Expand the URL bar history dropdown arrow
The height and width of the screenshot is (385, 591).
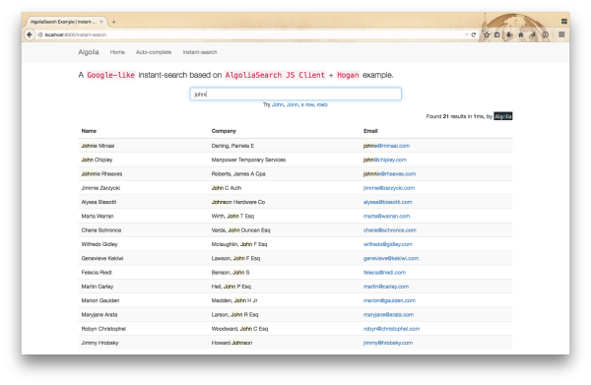(466, 34)
